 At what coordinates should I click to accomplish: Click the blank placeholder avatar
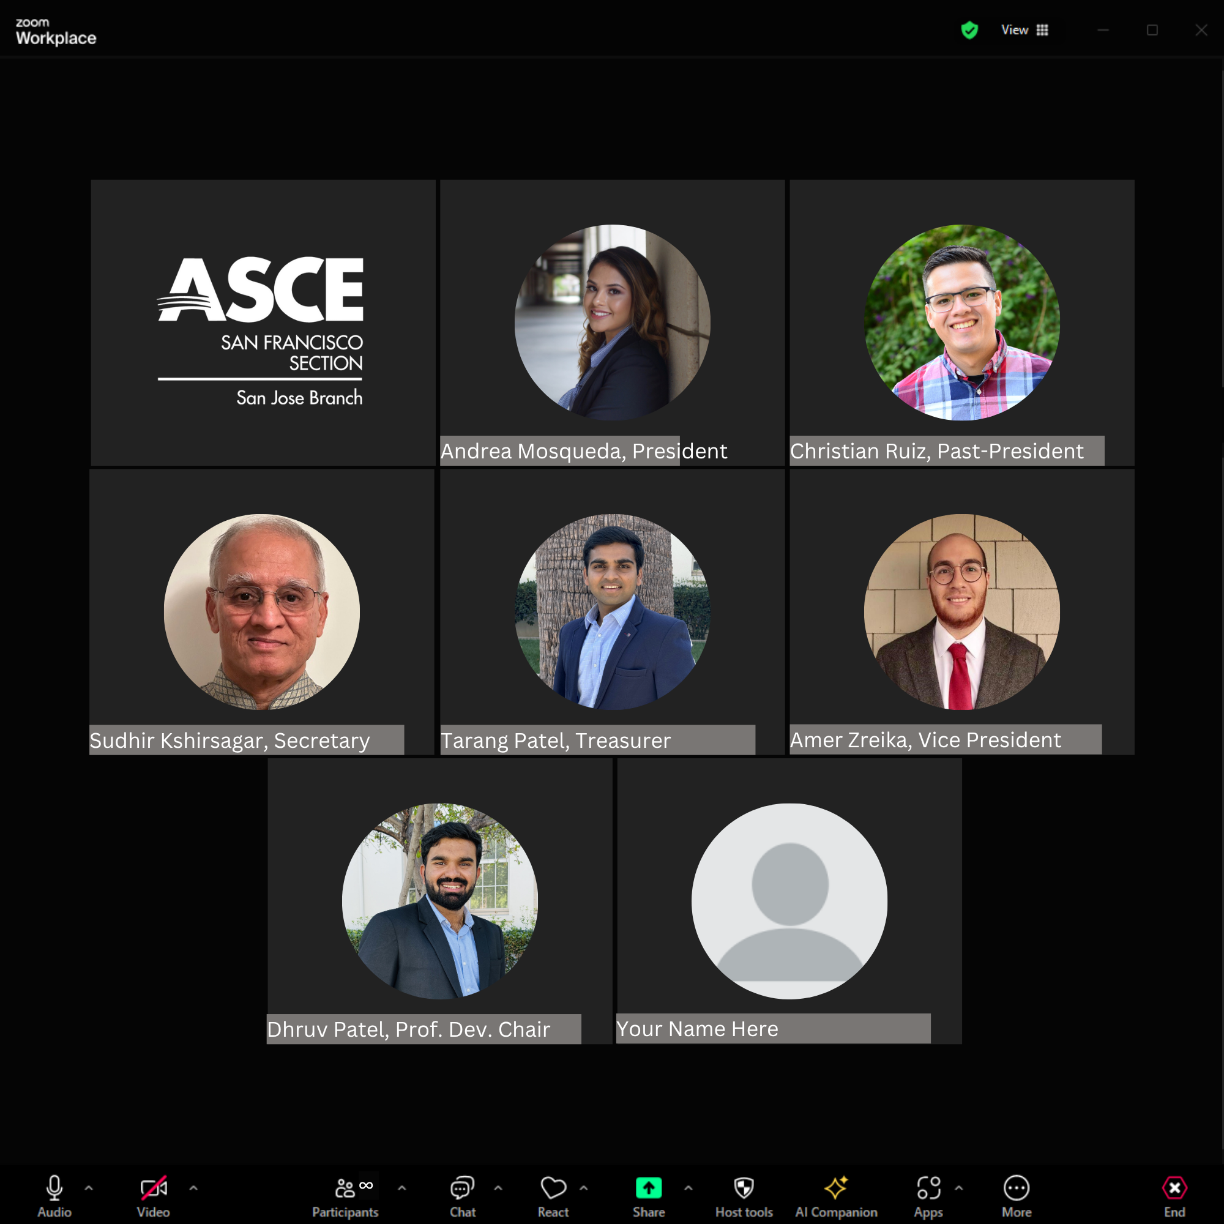tap(789, 901)
